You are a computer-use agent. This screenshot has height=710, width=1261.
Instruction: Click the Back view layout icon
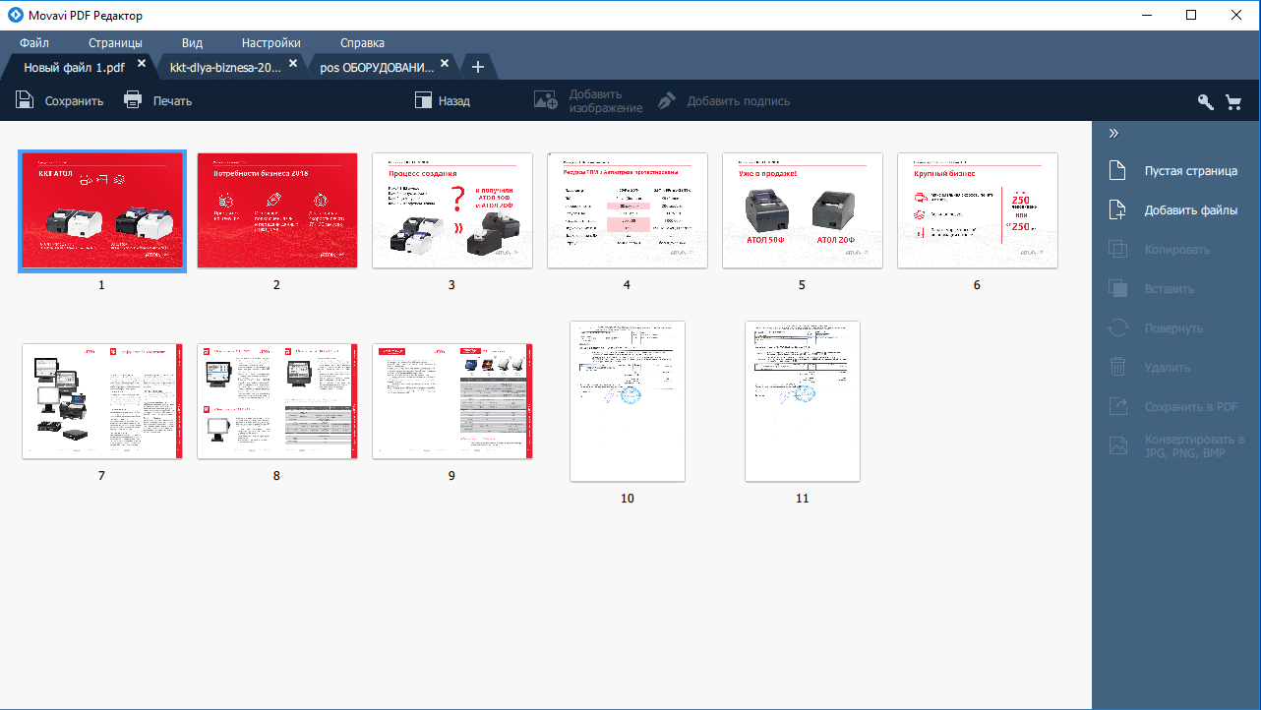tap(424, 100)
